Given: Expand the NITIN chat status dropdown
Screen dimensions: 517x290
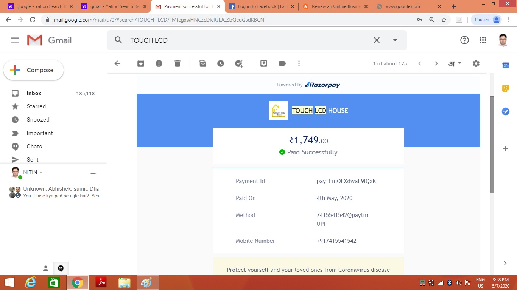Looking at the screenshot, I should click(x=41, y=173).
